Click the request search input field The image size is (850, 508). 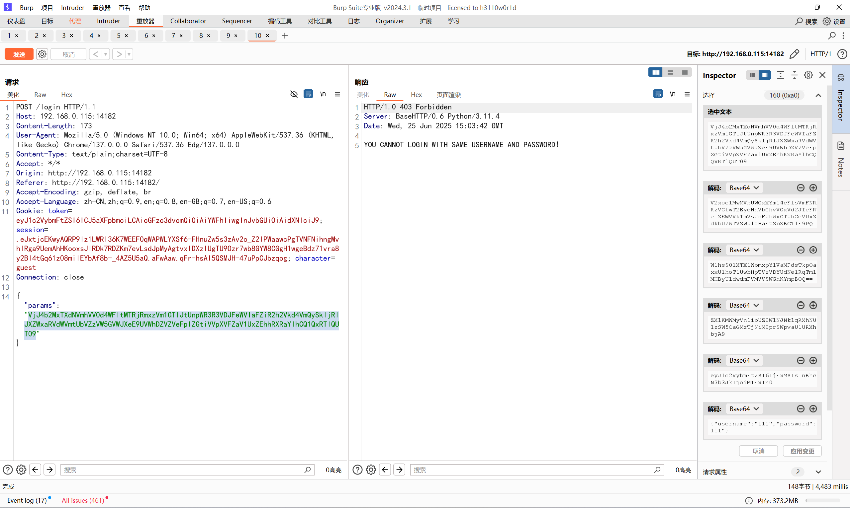(x=187, y=470)
